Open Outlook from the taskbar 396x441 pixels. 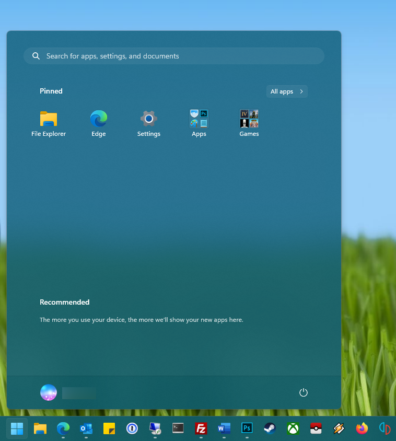pyautogui.click(x=86, y=428)
